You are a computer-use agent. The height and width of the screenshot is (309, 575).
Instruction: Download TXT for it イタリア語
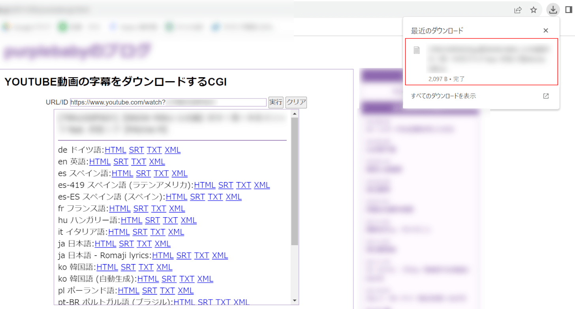tap(158, 232)
